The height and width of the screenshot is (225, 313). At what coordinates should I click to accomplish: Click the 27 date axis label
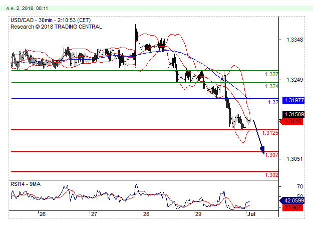94,214
